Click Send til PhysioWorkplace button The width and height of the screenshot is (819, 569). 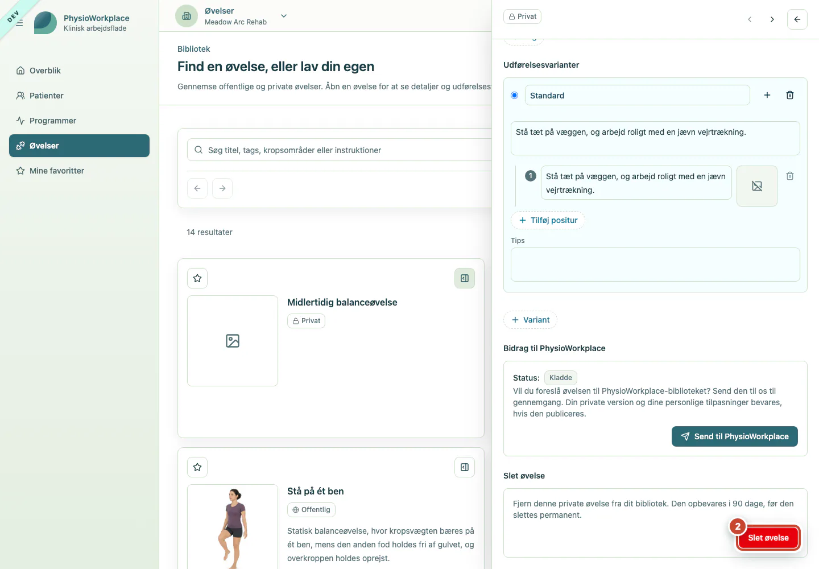pyautogui.click(x=735, y=436)
